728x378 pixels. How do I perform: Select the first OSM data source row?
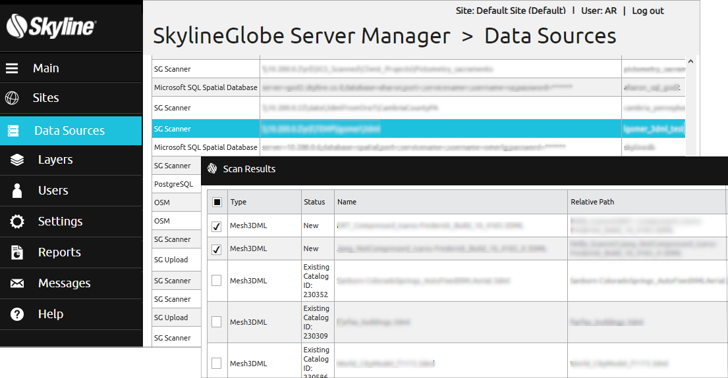point(177,202)
